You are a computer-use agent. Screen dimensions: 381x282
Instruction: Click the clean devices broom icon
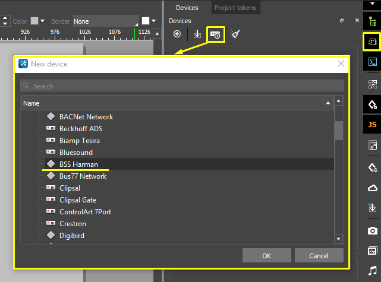pos(235,34)
